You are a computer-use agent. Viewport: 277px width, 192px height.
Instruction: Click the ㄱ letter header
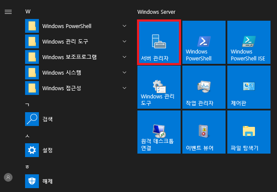pyautogui.click(x=27, y=105)
